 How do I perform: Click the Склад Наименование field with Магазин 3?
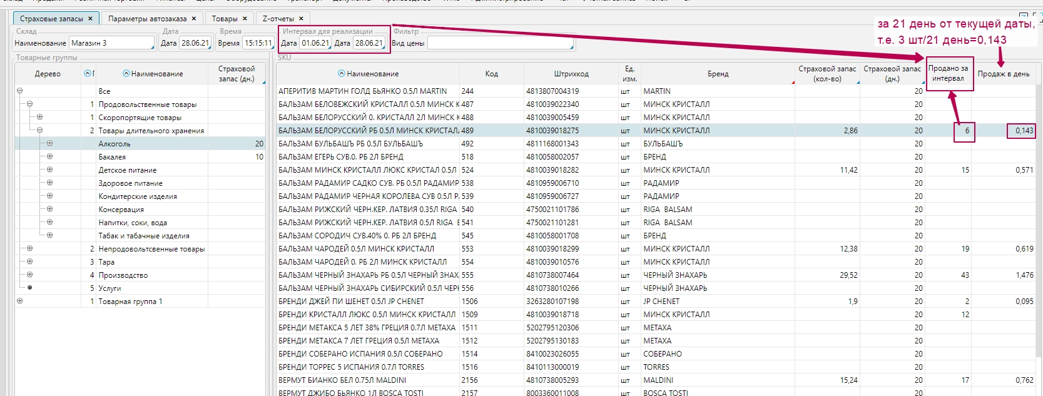tap(111, 43)
